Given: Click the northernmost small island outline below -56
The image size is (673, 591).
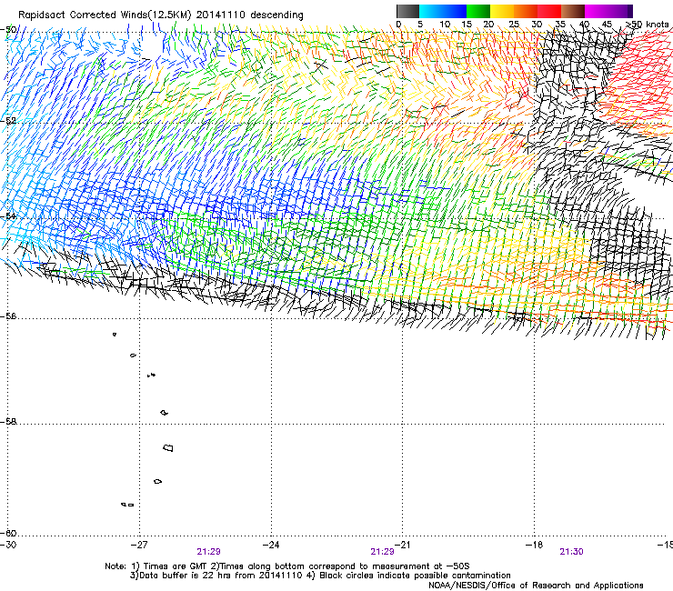Looking at the screenshot, I should 115,335.
